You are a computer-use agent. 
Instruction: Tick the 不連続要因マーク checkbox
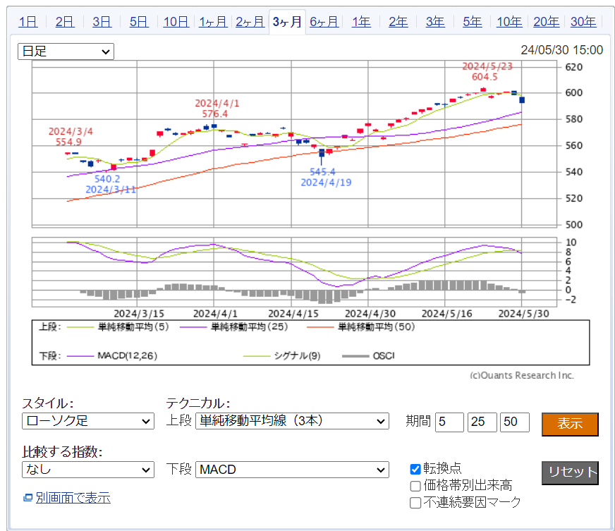coord(416,503)
